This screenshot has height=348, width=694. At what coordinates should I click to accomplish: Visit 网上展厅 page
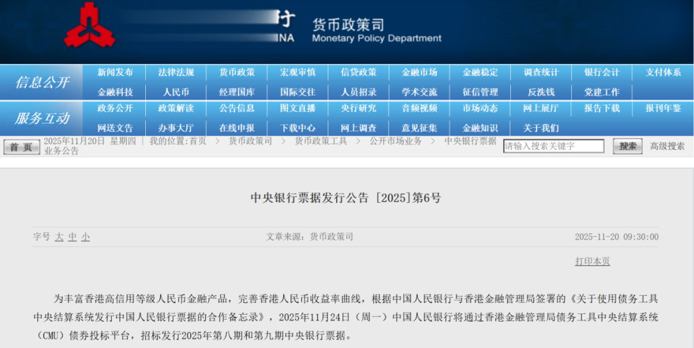pos(541,109)
